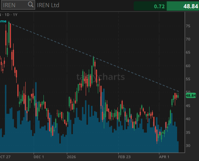Click the 48.84 last price box in header
Viewport: 199px width, 161px height.
(183, 6)
